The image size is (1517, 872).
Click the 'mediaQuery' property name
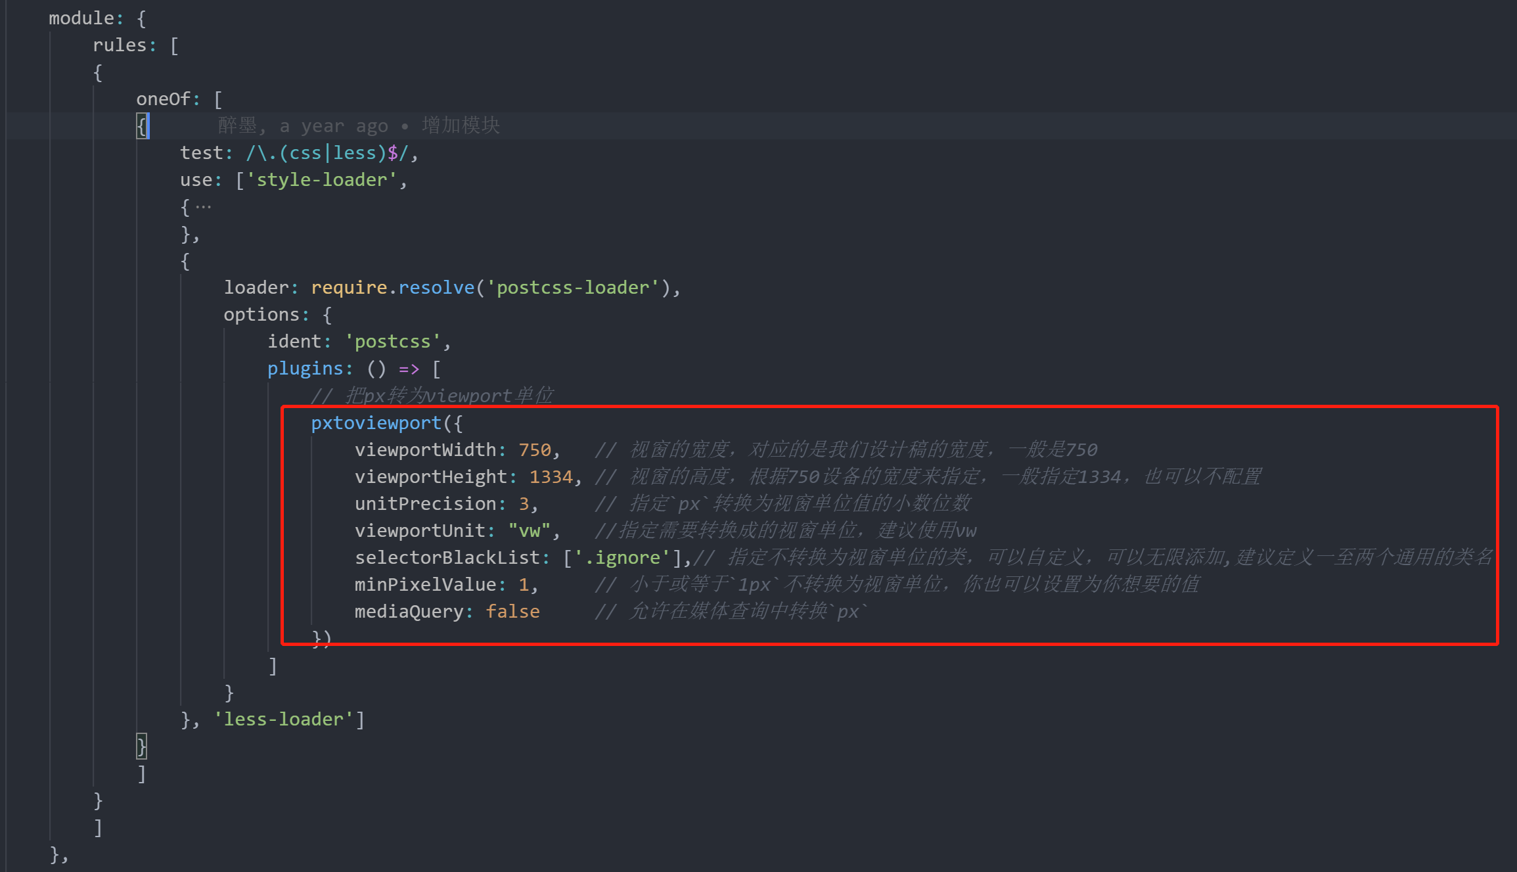[x=409, y=612]
